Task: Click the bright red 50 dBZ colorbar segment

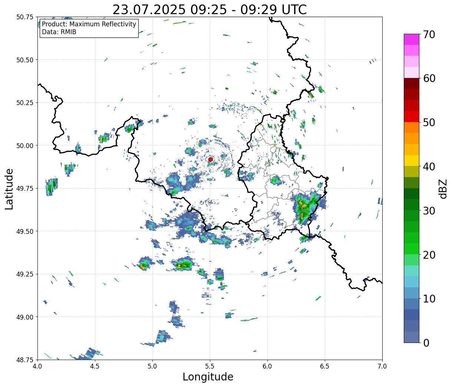Action: click(x=412, y=117)
